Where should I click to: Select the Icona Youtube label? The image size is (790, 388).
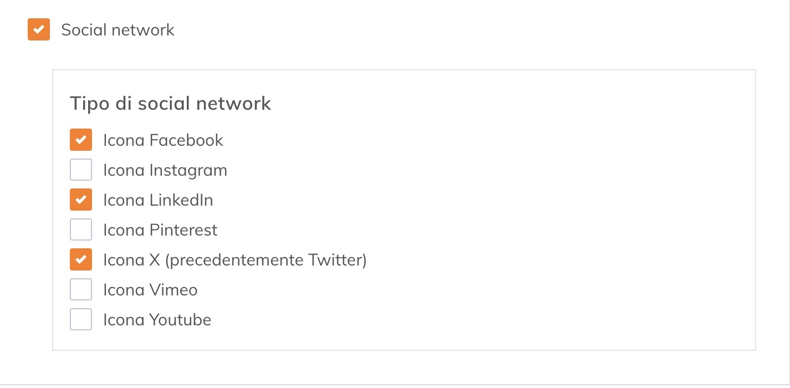pos(157,319)
